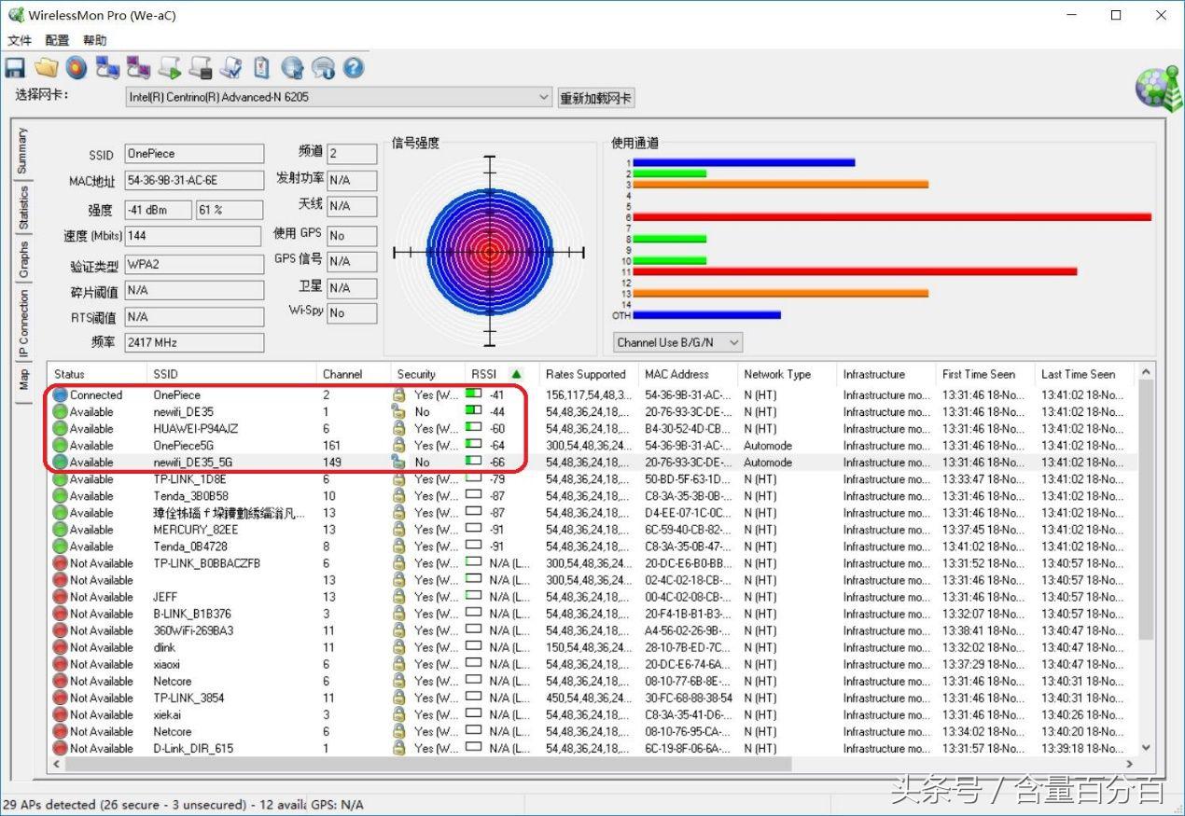Click the SSID field showing OnePiece

click(194, 154)
